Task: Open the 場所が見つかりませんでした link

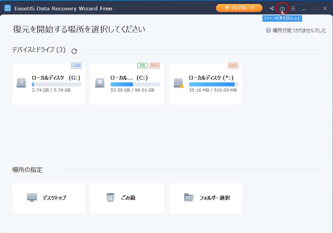Action: point(299,30)
